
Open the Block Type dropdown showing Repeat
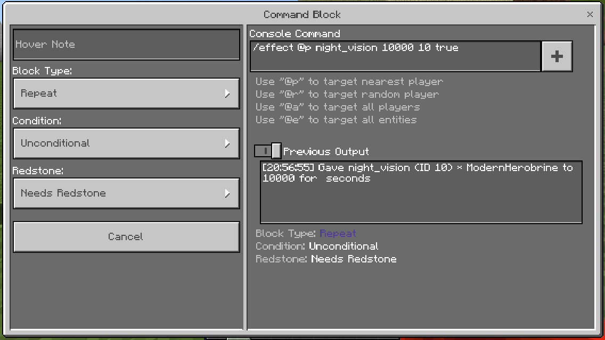click(x=126, y=93)
